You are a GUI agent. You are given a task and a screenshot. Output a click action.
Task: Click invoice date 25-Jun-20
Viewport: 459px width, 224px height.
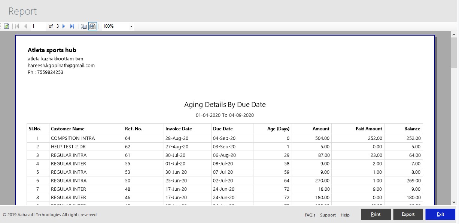(177, 181)
